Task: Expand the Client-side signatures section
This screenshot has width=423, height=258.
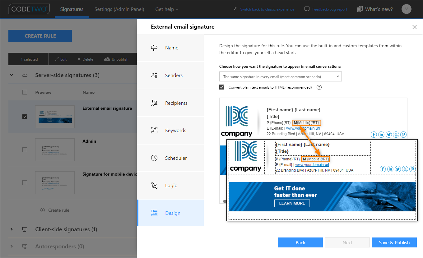Action: 12,229
